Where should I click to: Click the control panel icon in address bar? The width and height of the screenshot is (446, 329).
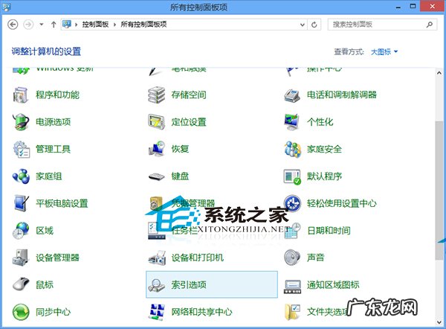pyautogui.click(x=67, y=25)
